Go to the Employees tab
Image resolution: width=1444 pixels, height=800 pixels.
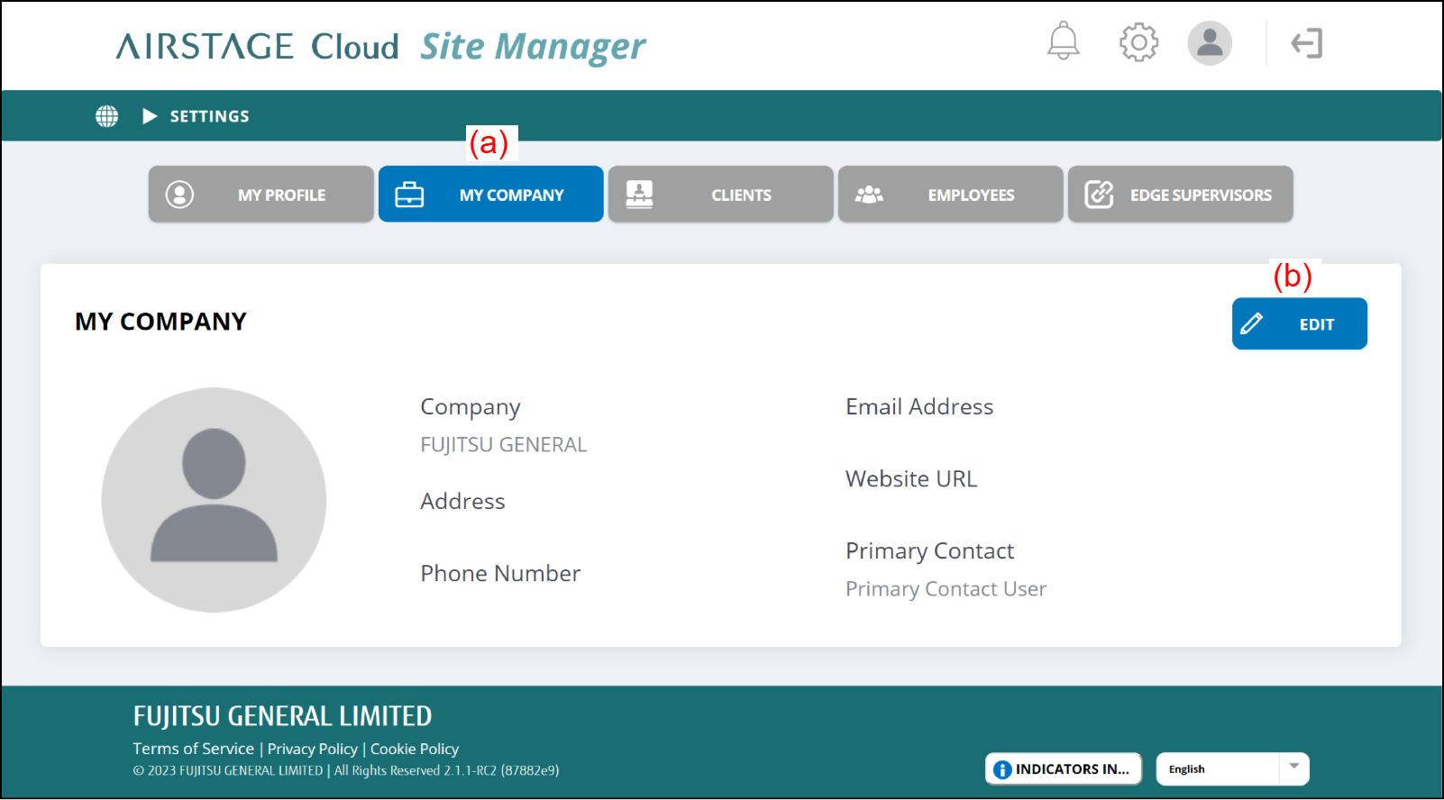coord(950,195)
